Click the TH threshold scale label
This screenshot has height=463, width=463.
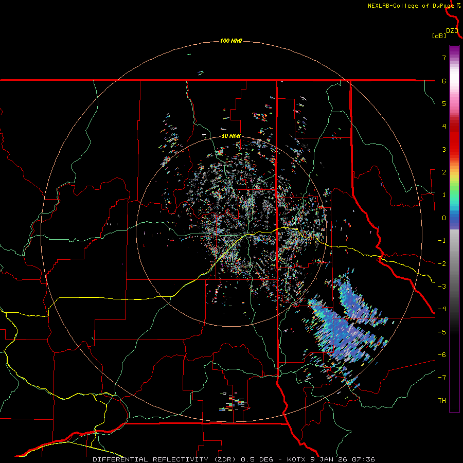point(442,401)
